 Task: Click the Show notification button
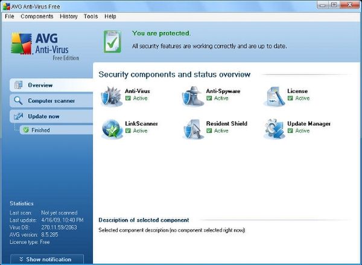[x=47, y=259]
